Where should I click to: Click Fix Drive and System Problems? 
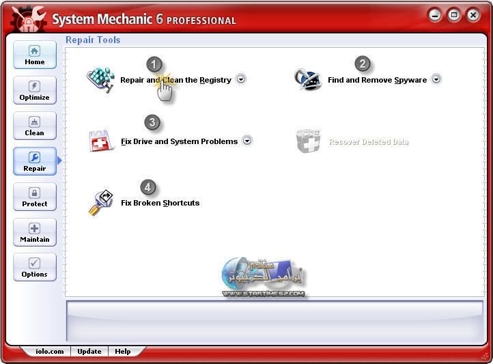(x=179, y=141)
